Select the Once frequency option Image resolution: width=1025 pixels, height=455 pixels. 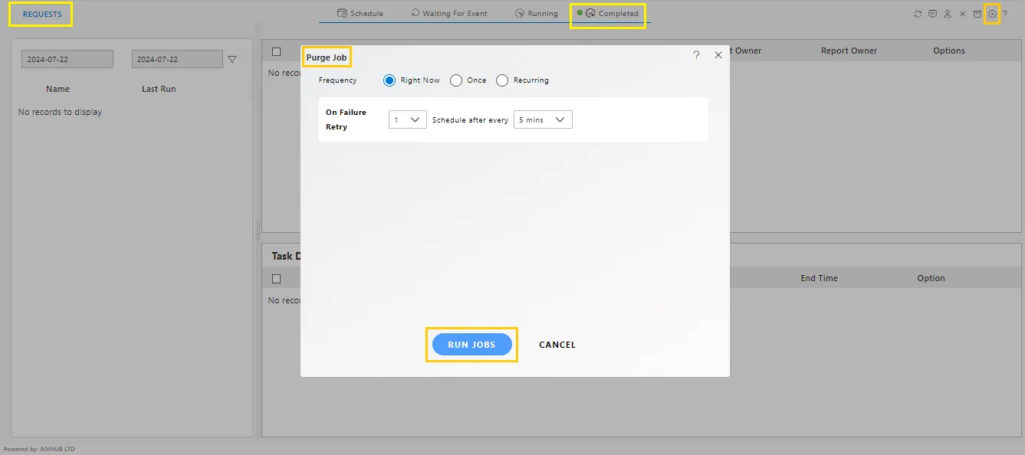click(456, 80)
